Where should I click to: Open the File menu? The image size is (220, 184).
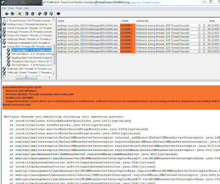point(4,8)
